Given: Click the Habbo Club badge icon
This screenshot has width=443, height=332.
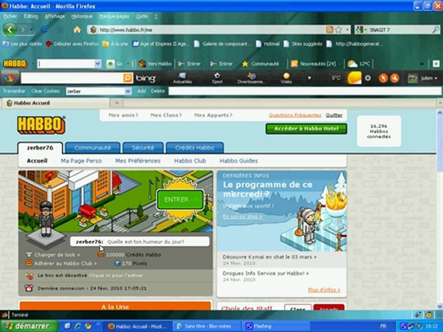Looking at the screenshot, I should point(29,263).
